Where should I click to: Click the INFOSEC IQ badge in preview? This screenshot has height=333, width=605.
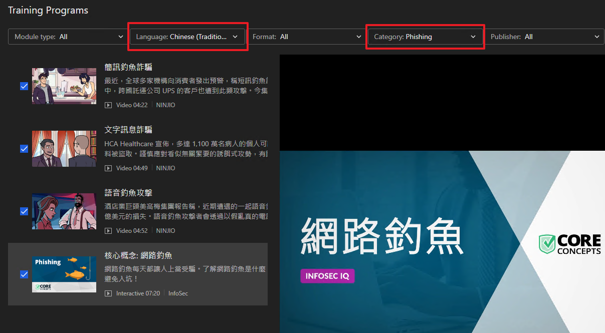(327, 276)
